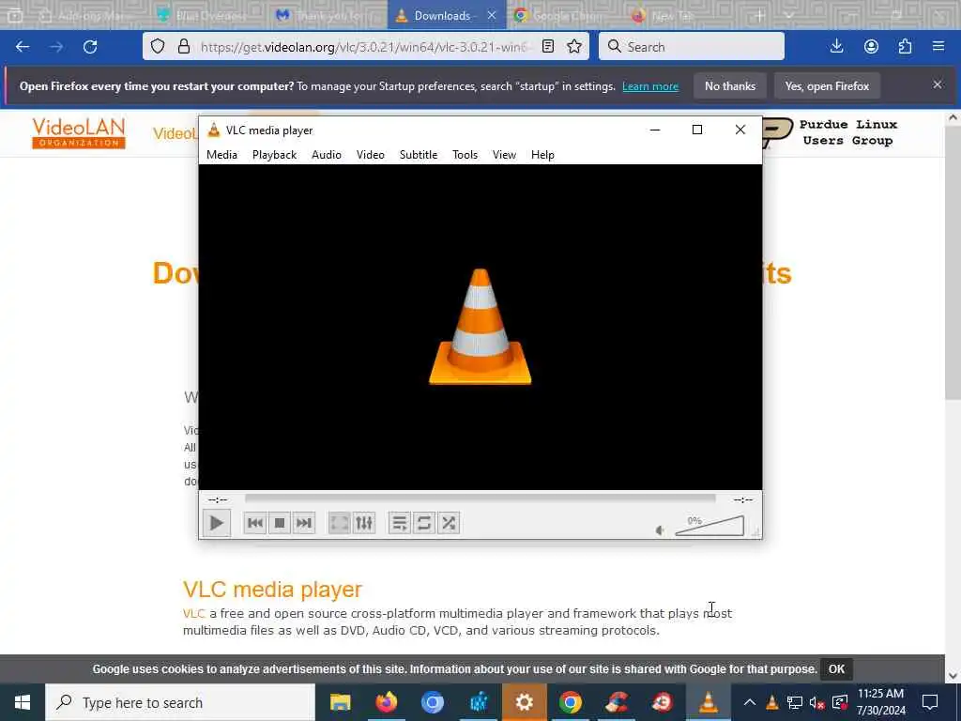Image resolution: width=961 pixels, height=721 pixels.
Task: Dismiss the Firefox startup notification bar
Action: click(x=938, y=84)
